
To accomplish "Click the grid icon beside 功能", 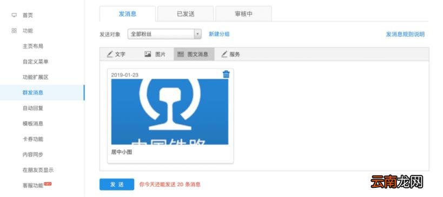I will 14,31.
